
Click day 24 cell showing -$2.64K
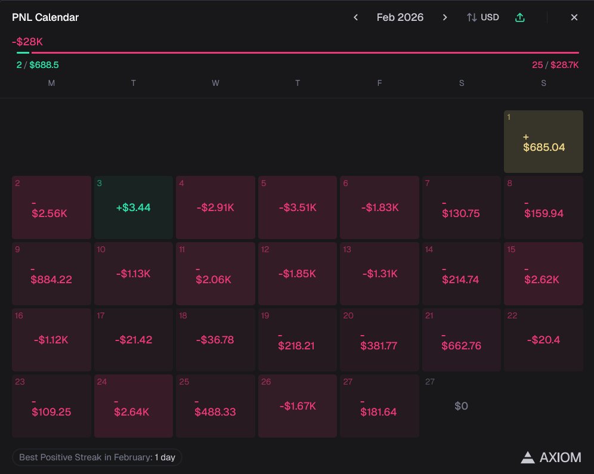pos(134,406)
